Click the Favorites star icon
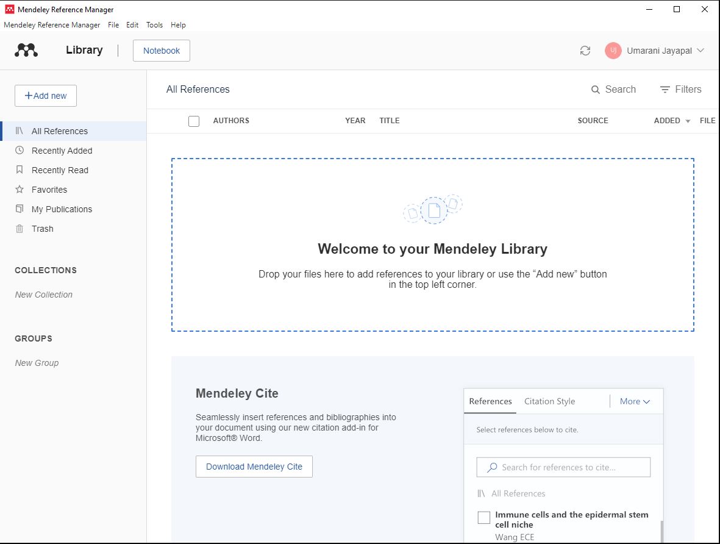 click(x=20, y=189)
